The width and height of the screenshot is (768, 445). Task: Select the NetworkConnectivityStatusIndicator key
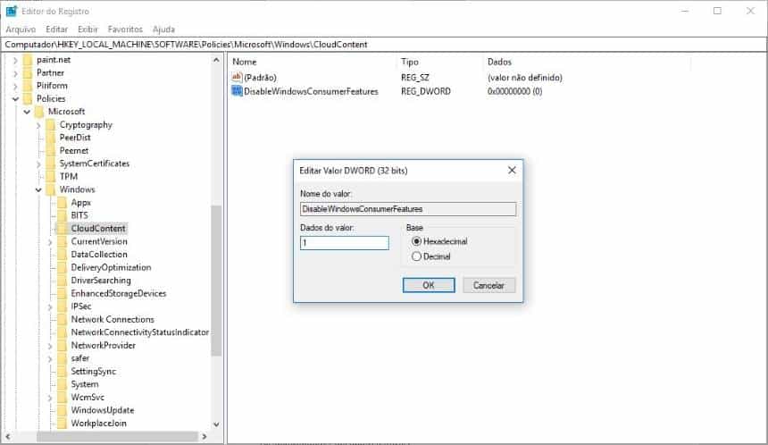pyautogui.click(x=139, y=332)
